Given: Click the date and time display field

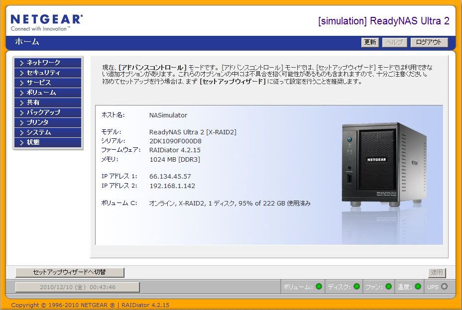Looking at the screenshot, I should coord(78,287).
